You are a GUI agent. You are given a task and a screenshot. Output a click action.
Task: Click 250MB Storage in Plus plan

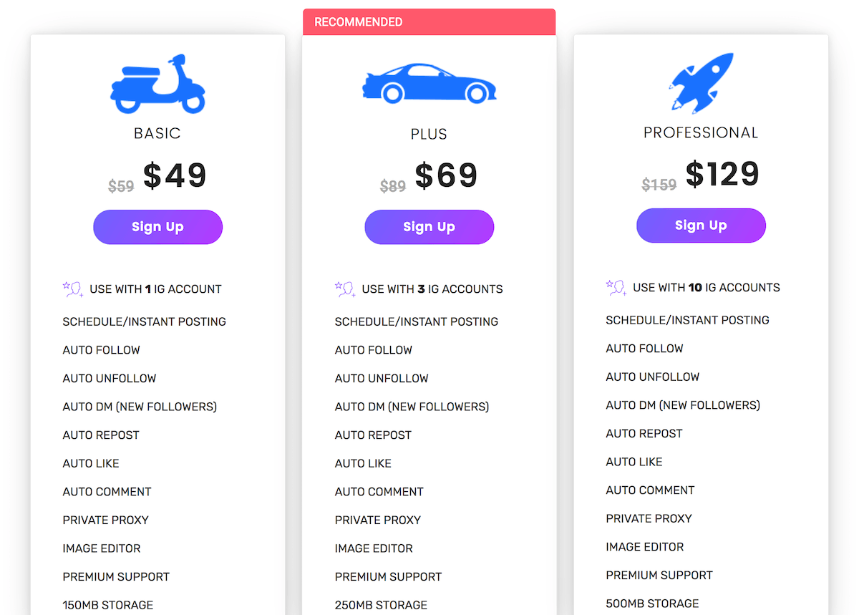(381, 605)
